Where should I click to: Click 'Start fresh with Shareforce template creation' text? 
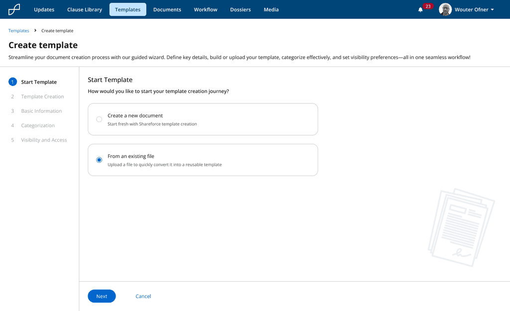pos(152,124)
